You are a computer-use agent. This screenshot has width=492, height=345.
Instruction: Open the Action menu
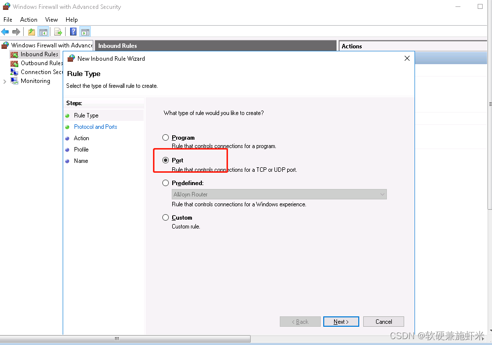pos(29,19)
